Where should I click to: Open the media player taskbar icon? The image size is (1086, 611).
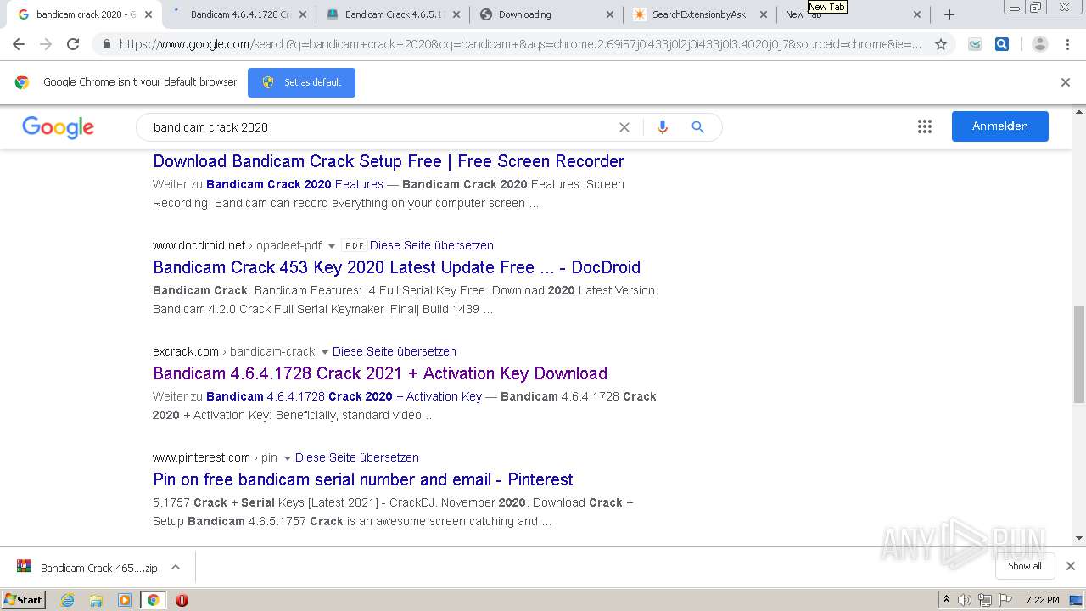125,600
